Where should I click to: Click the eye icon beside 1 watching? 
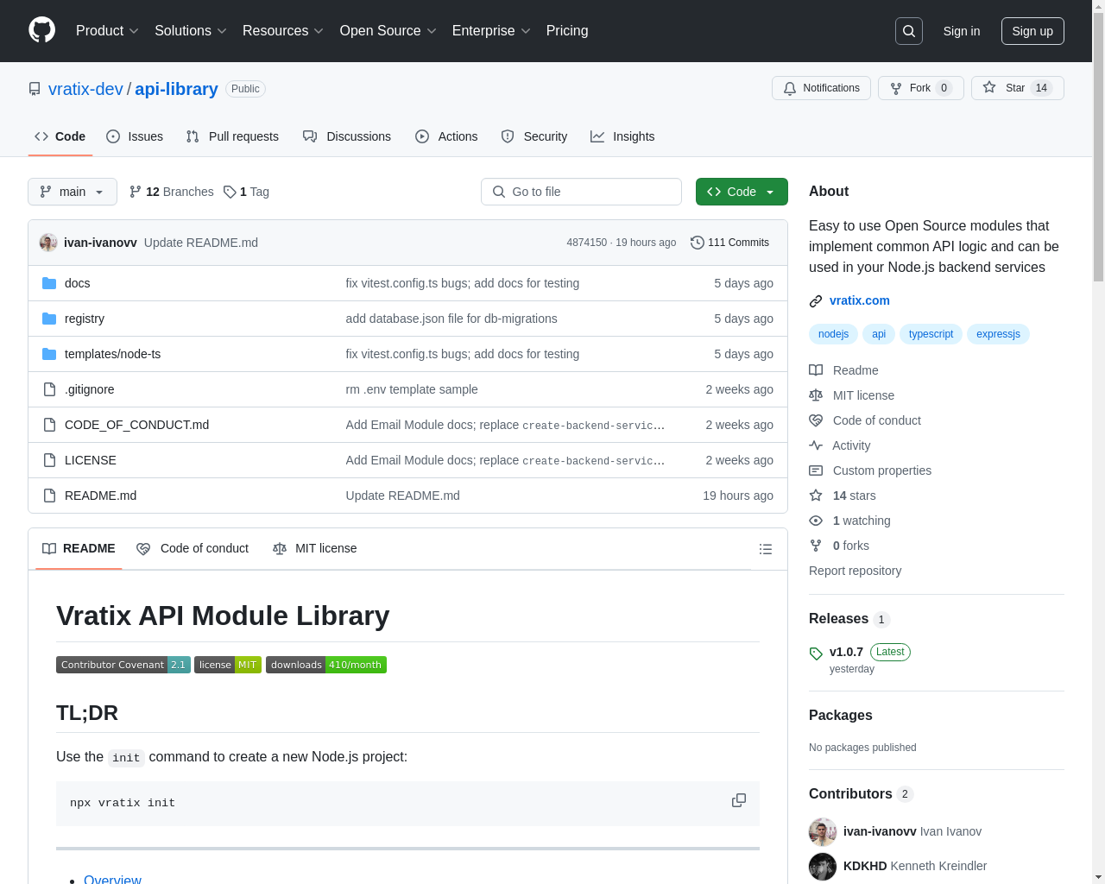pyautogui.click(x=816, y=521)
